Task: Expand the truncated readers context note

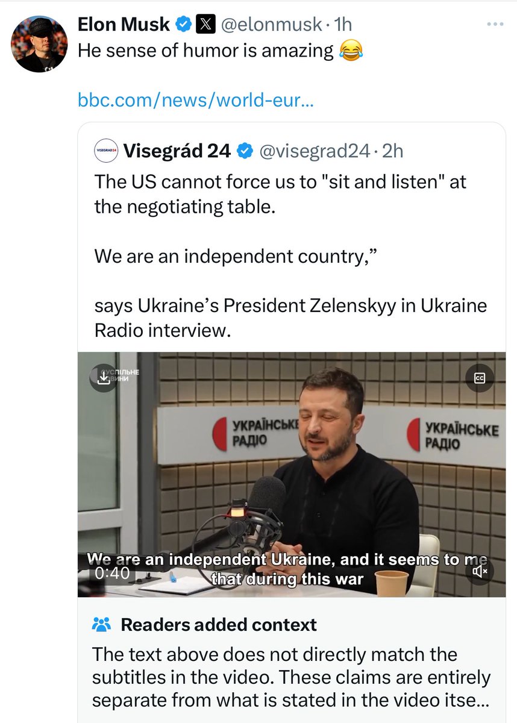Action: 292,677
